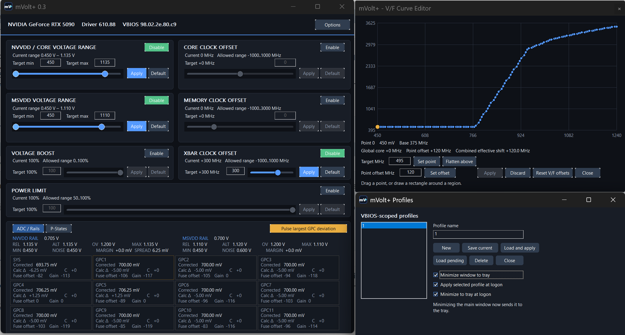Viewport: 625px width, 335px height.
Task: Switch to the P-States tab
Action: coord(59,228)
